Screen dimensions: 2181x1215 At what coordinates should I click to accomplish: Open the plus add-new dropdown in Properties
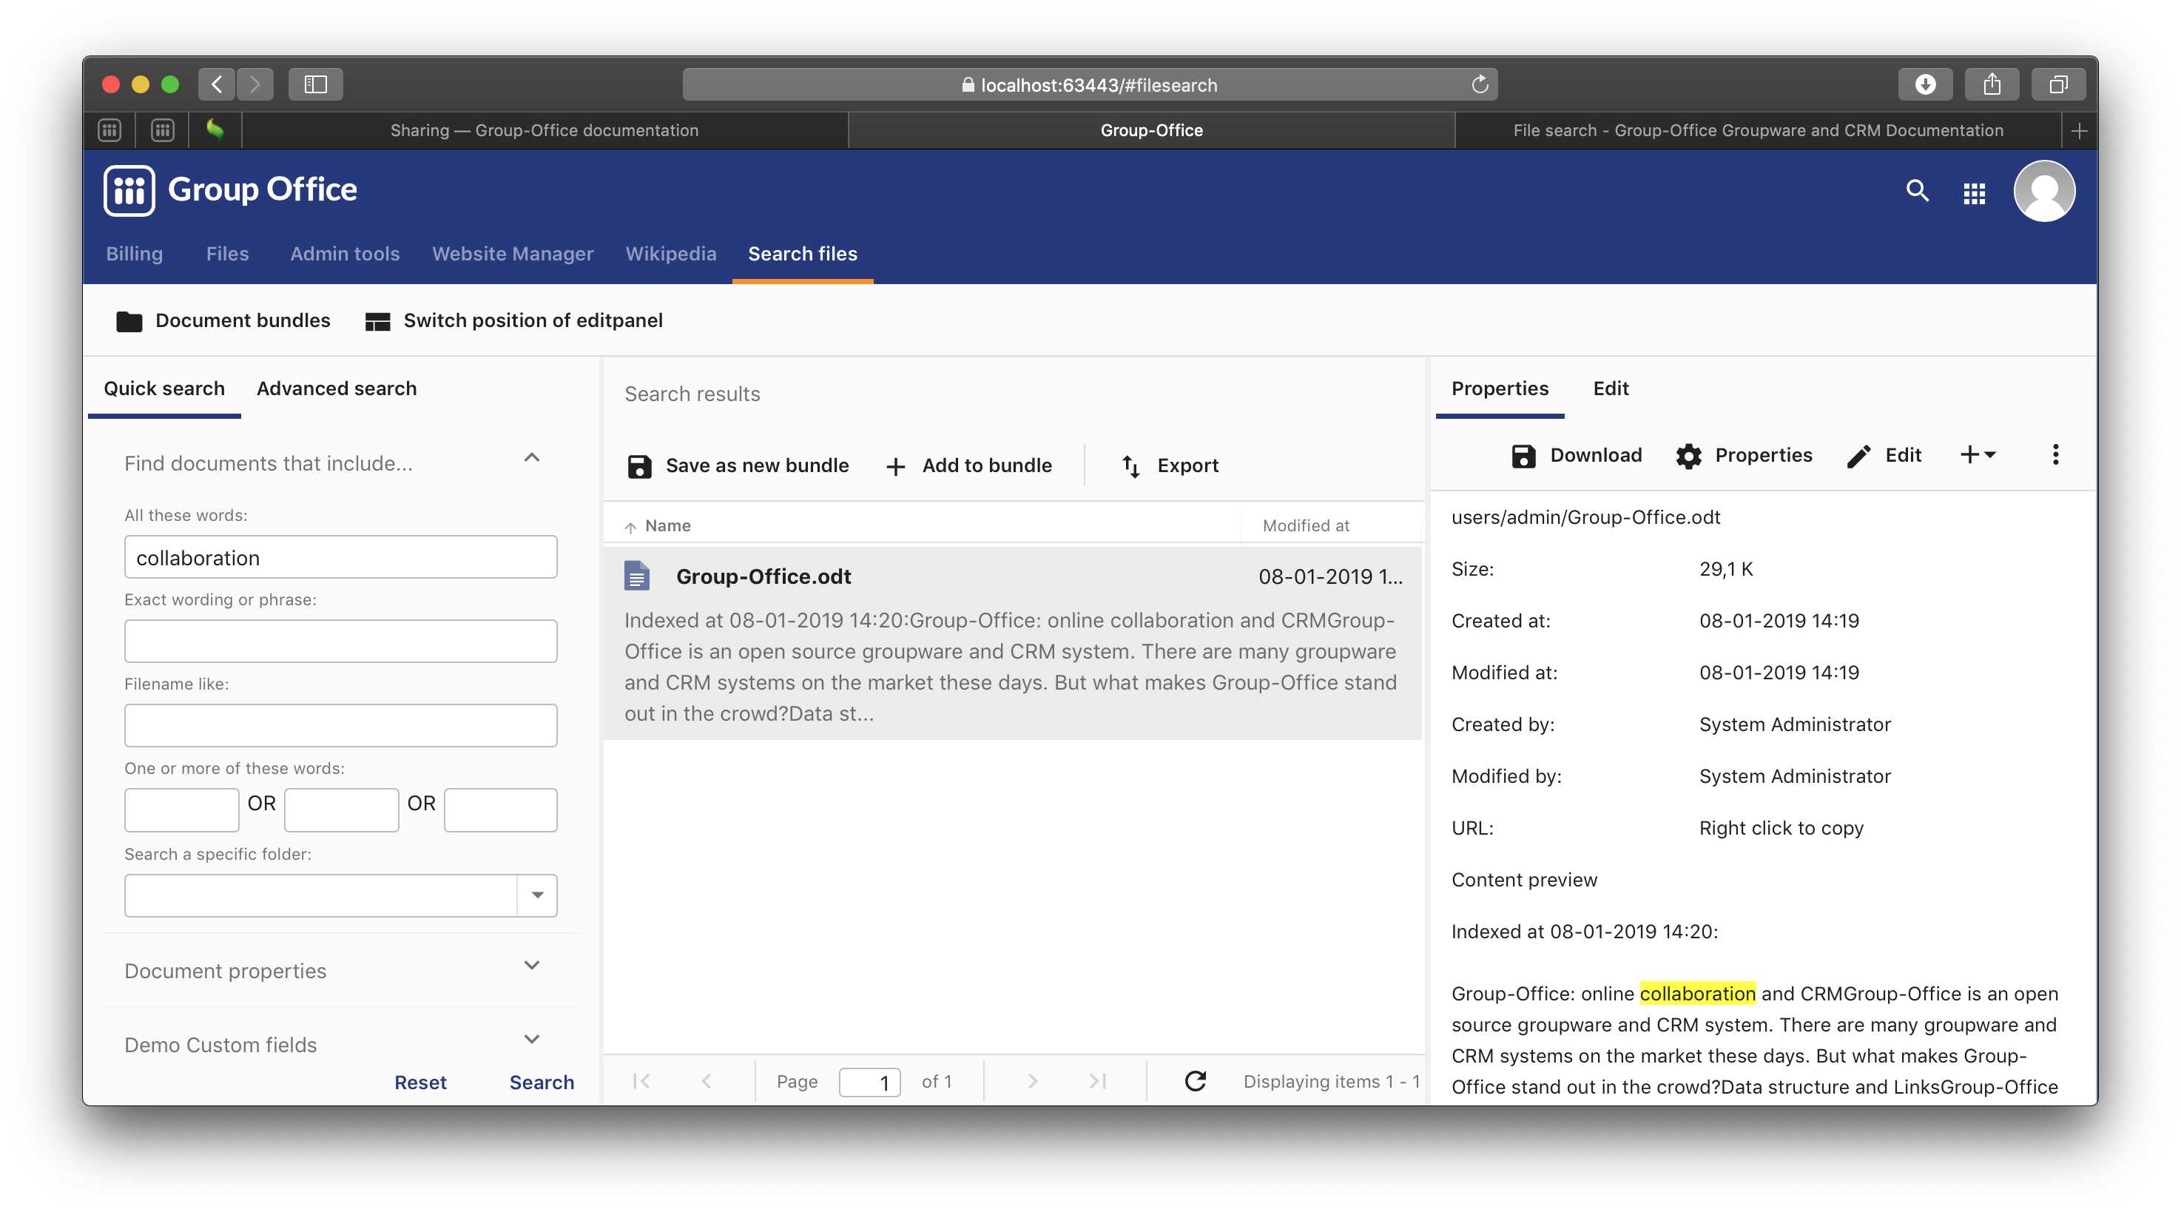pyautogui.click(x=1978, y=454)
